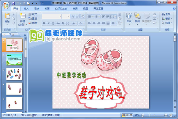This screenshot has width=178, height=119.
Task: Open 排列 arrange dropdown
Action: (x=137, y=19)
